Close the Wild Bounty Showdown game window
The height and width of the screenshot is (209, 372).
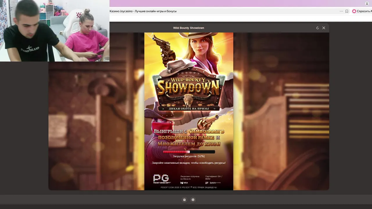click(324, 28)
